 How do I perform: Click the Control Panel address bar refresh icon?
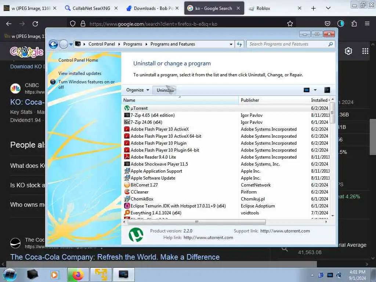(x=239, y=44)
